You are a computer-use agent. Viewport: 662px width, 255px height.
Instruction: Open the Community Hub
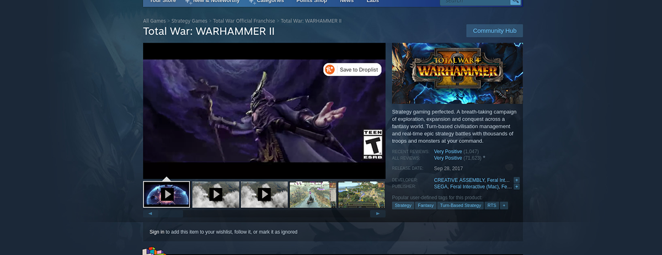coord(494,31)
